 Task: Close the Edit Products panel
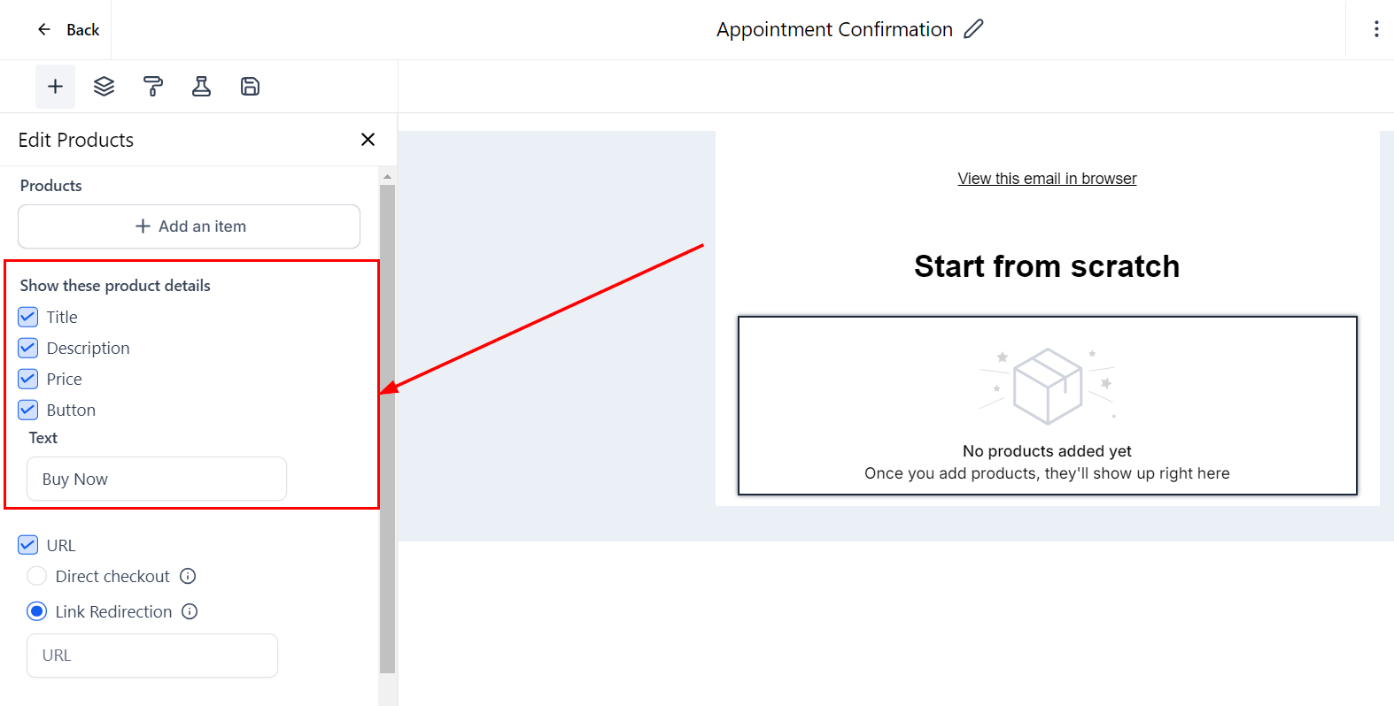tap(368, 140)
